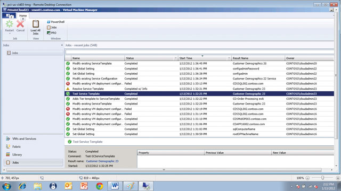
Task: Select the 'Modify existing ServiceTemplate' 1:36:45 PM job
Action: (199, 64)
